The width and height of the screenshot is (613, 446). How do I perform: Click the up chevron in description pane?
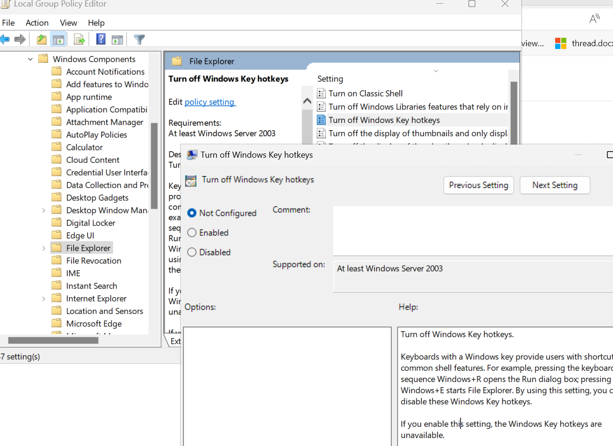(x=307, y=101)
